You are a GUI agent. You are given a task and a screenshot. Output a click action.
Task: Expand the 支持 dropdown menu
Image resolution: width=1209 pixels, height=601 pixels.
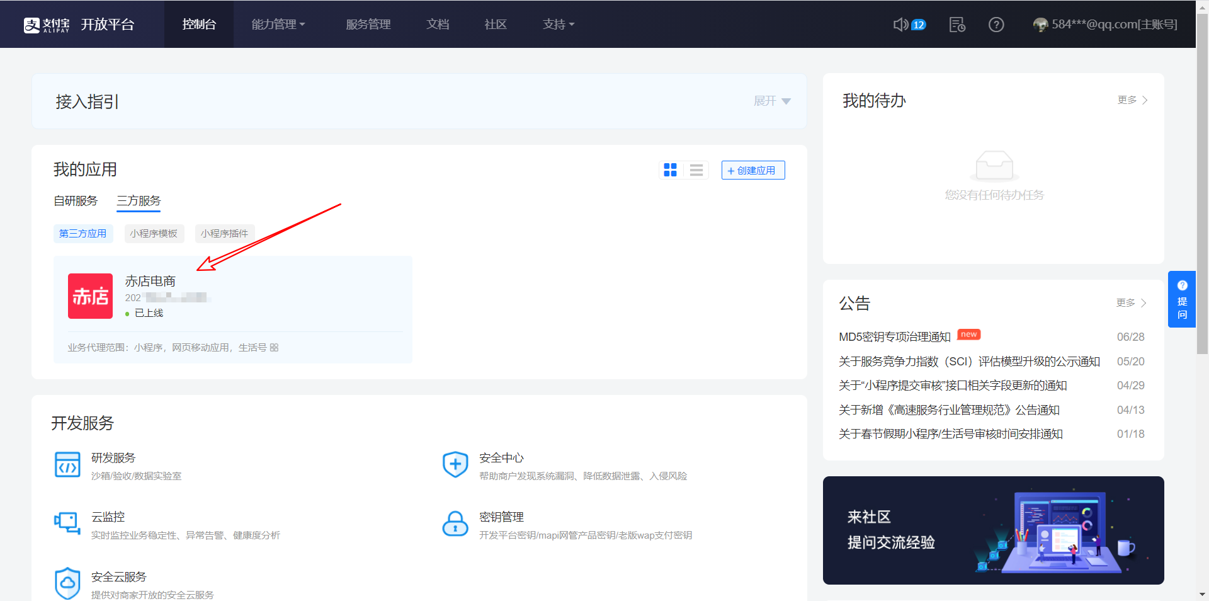(559, 24)
